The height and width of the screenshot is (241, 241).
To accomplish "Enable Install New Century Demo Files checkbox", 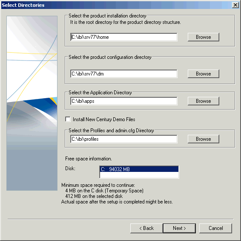I will 68,119.
